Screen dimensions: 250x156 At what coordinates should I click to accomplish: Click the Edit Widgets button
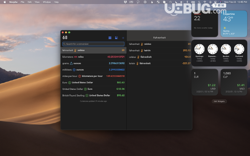(219, 101)
